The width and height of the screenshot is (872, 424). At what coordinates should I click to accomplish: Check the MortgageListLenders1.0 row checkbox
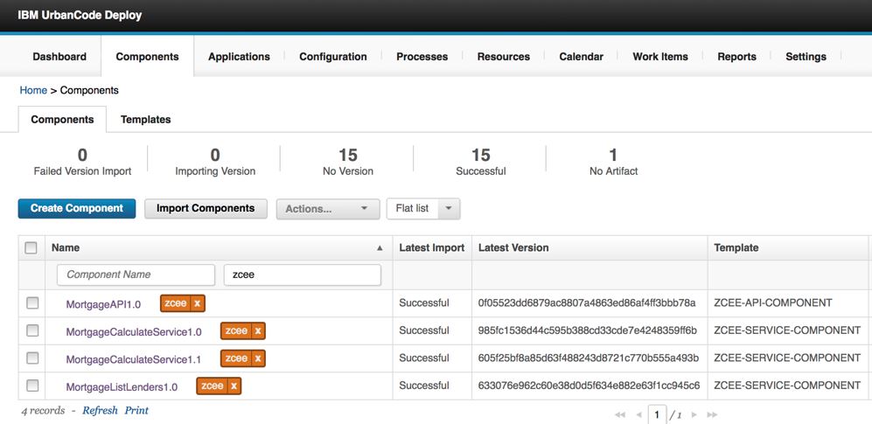pos(33,386)
